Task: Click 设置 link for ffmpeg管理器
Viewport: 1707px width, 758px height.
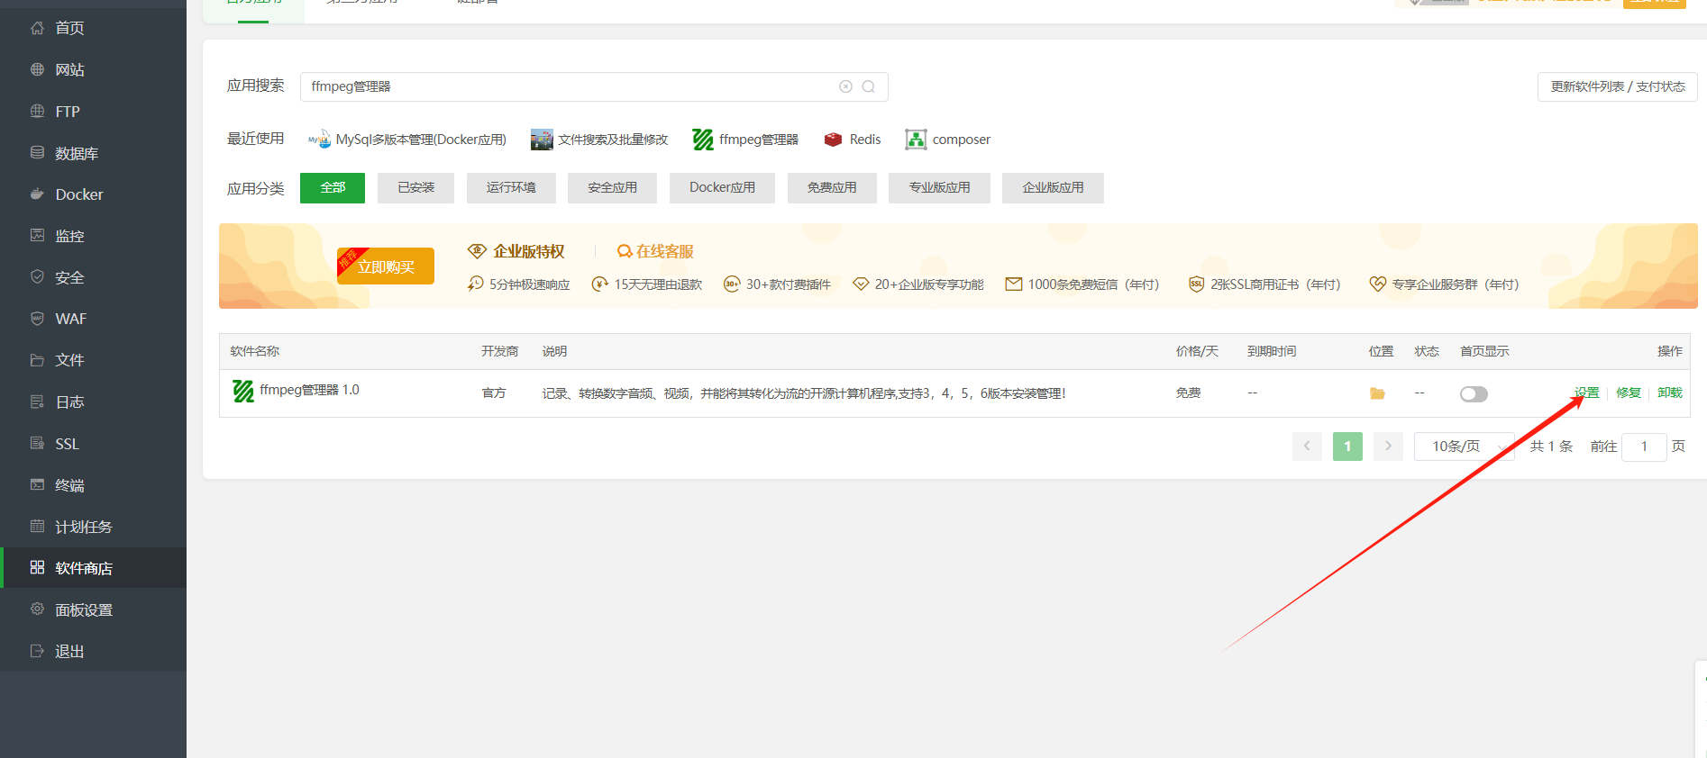Action: click(x=1586, y=393)
